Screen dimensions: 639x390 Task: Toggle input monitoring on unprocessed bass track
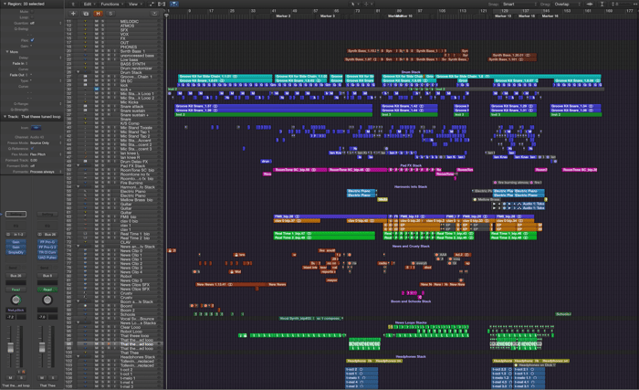[114, 55]
